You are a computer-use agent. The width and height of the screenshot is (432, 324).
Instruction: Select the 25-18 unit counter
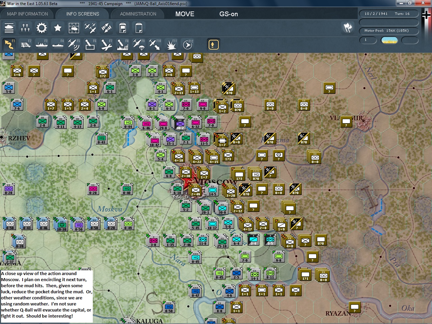(222, 241)
